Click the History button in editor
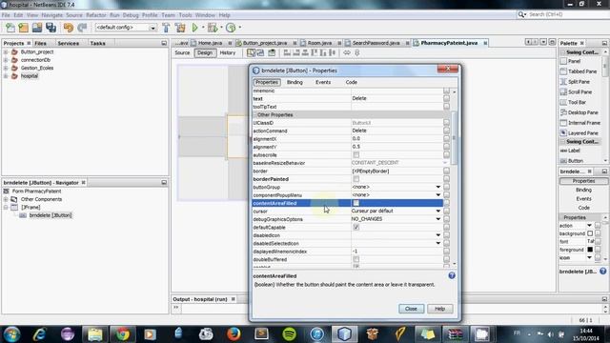This screenshot has width=610, height=343. tap(228, 53)
